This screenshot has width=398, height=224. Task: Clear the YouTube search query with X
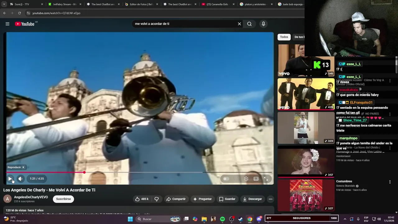(239, 24)
